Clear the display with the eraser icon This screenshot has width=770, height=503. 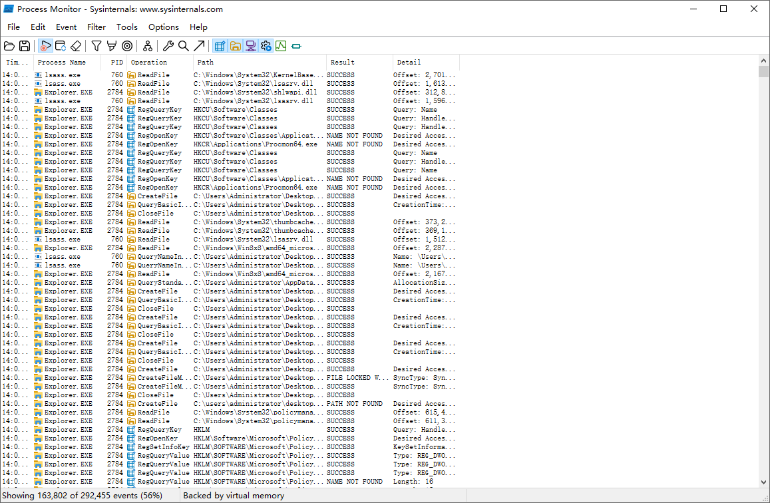(76, 46)
